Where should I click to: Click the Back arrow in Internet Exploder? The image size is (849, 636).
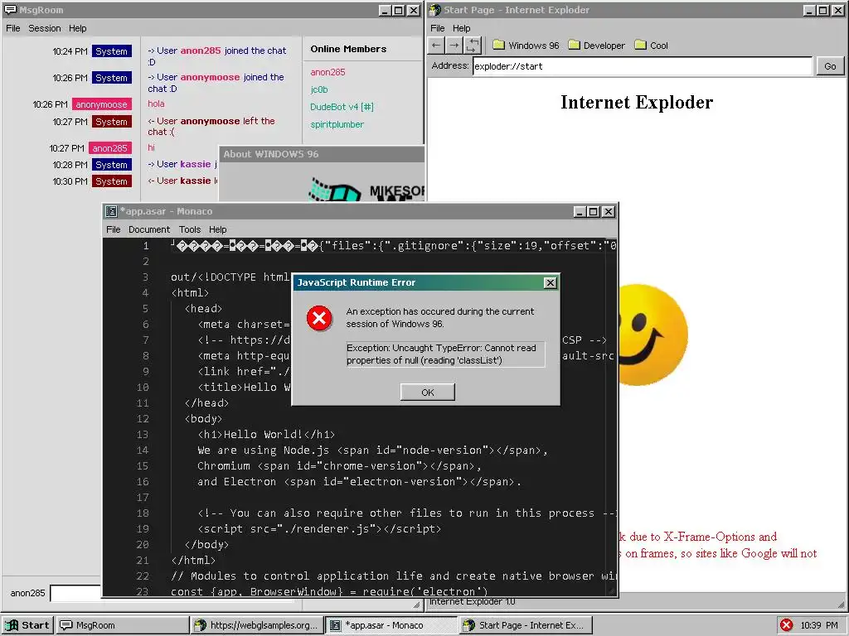coord(436,46)
